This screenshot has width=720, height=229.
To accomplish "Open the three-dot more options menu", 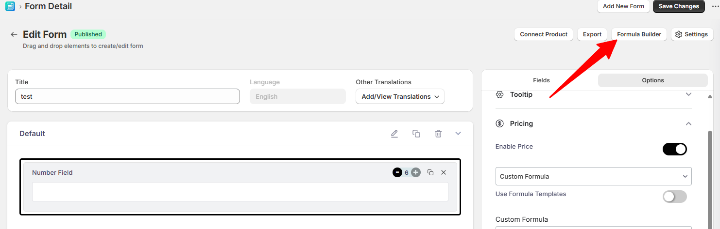I will click(x=715, y=6).
